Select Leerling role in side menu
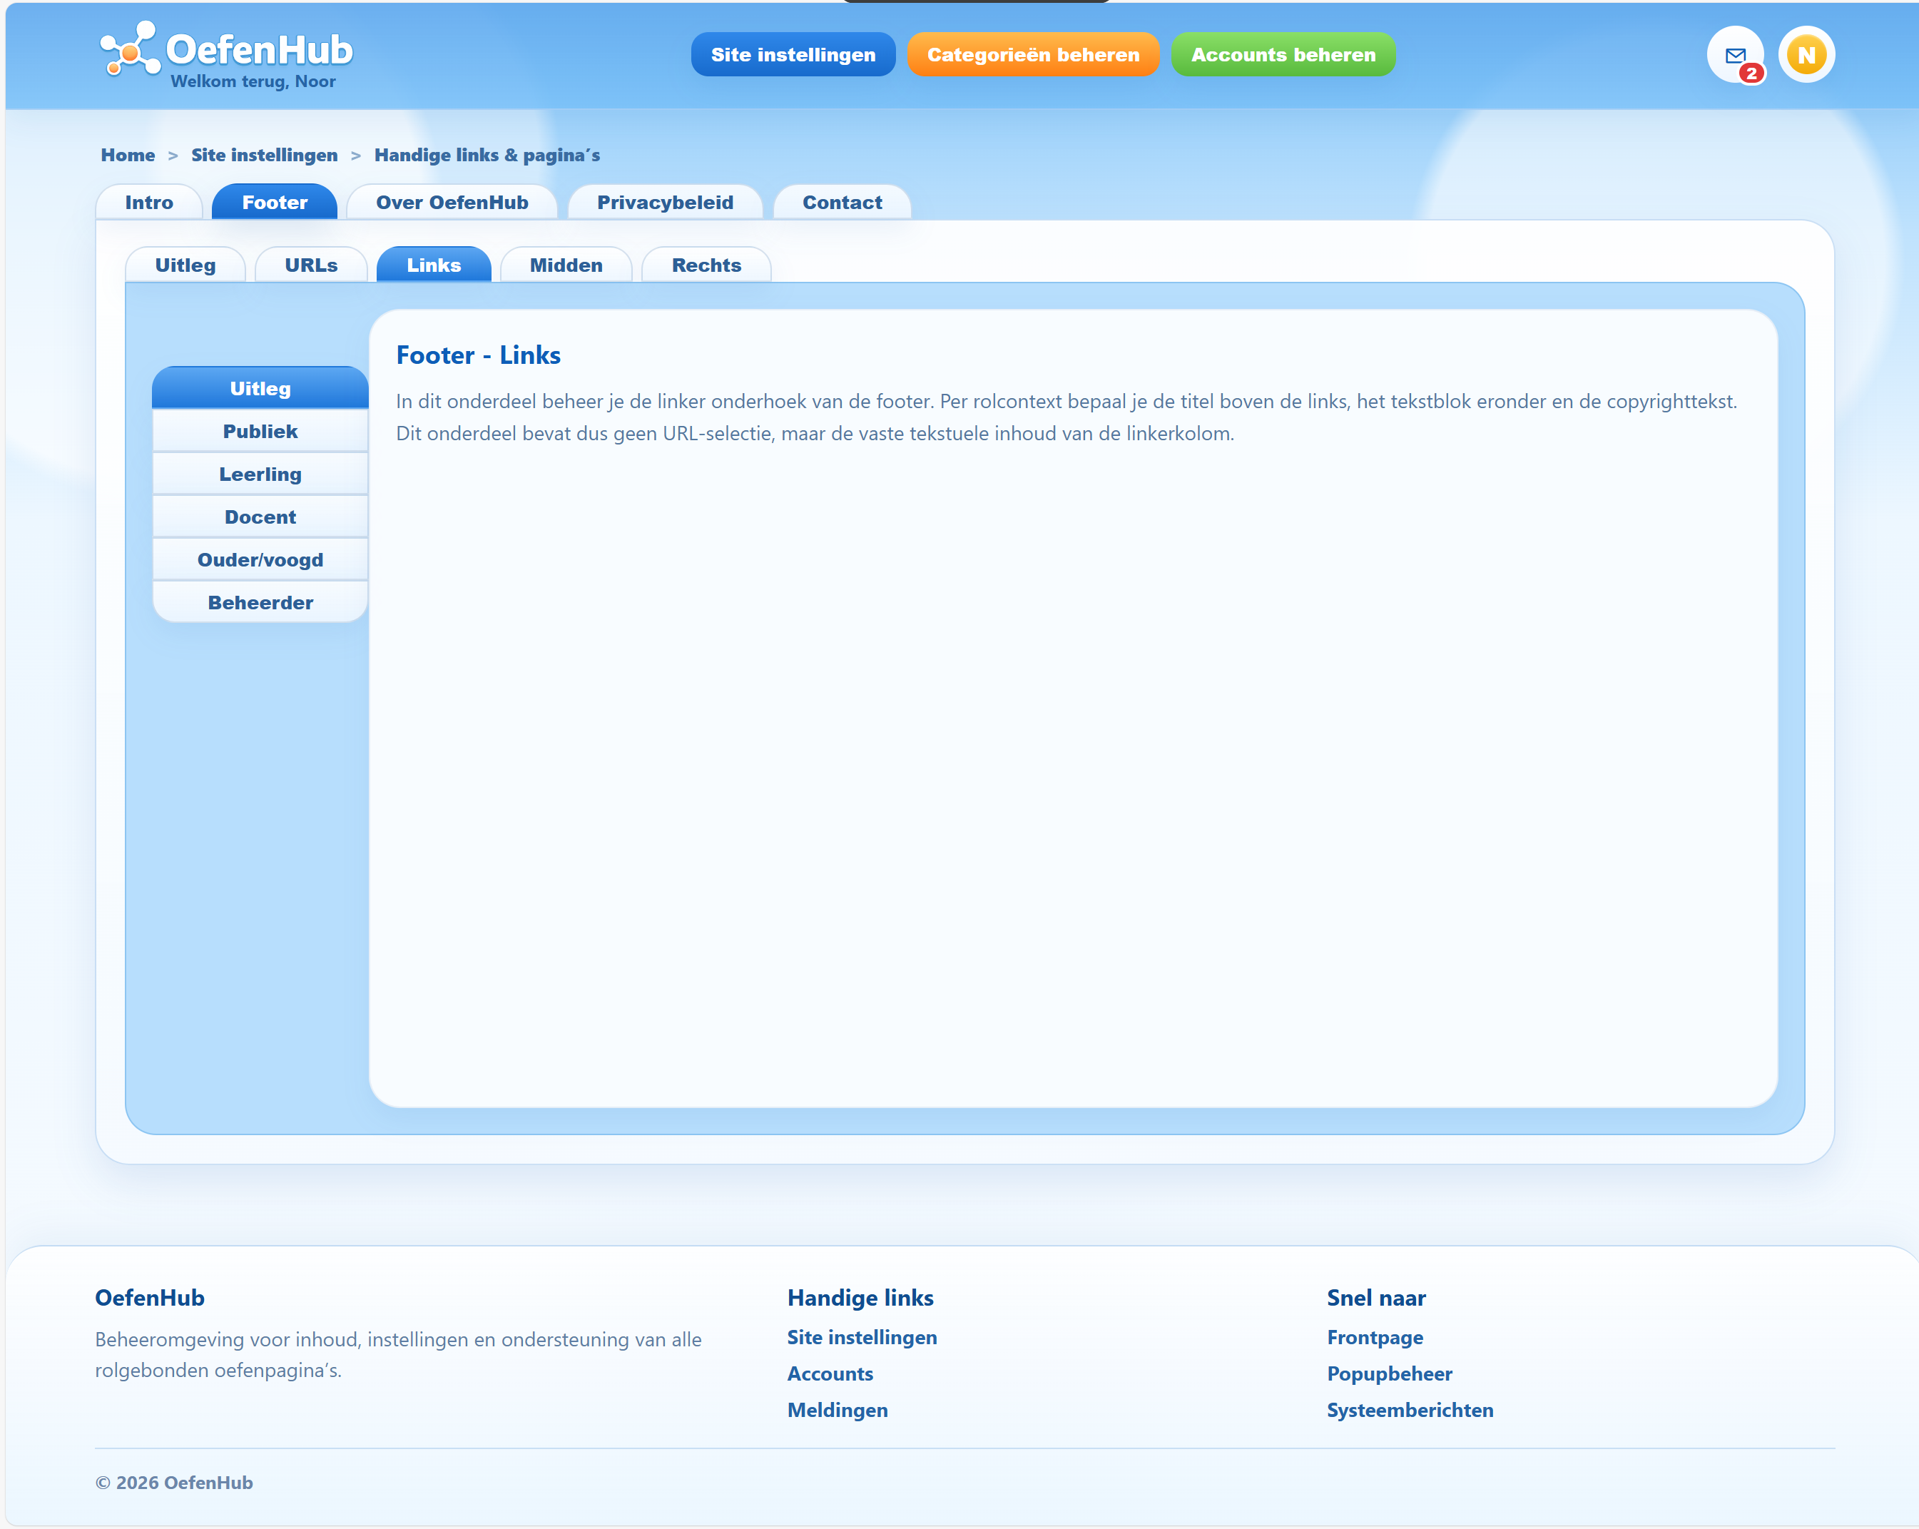Image resolution: width=1919 pixels, height=1529 pixels. (x=260, y=474)
